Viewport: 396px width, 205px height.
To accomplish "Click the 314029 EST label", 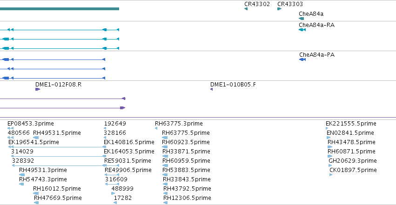I will (x=22, y=152).
